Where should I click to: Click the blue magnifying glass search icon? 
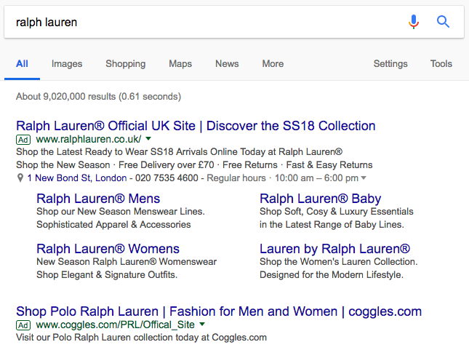pos(443,22)
